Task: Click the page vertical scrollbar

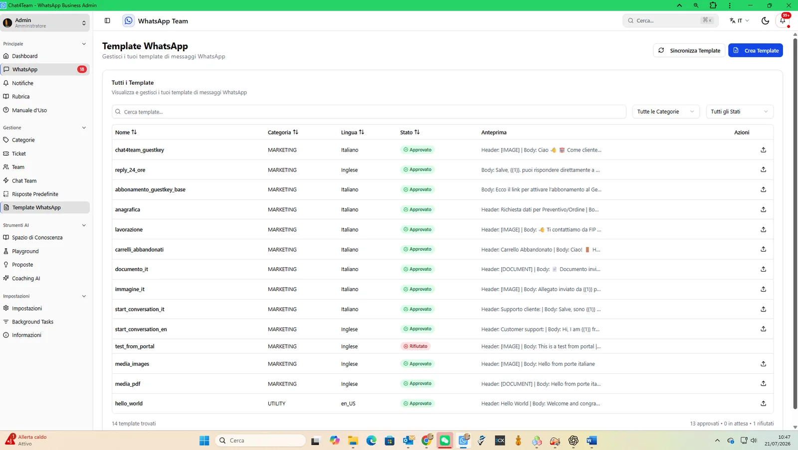Action: [795, 223]
